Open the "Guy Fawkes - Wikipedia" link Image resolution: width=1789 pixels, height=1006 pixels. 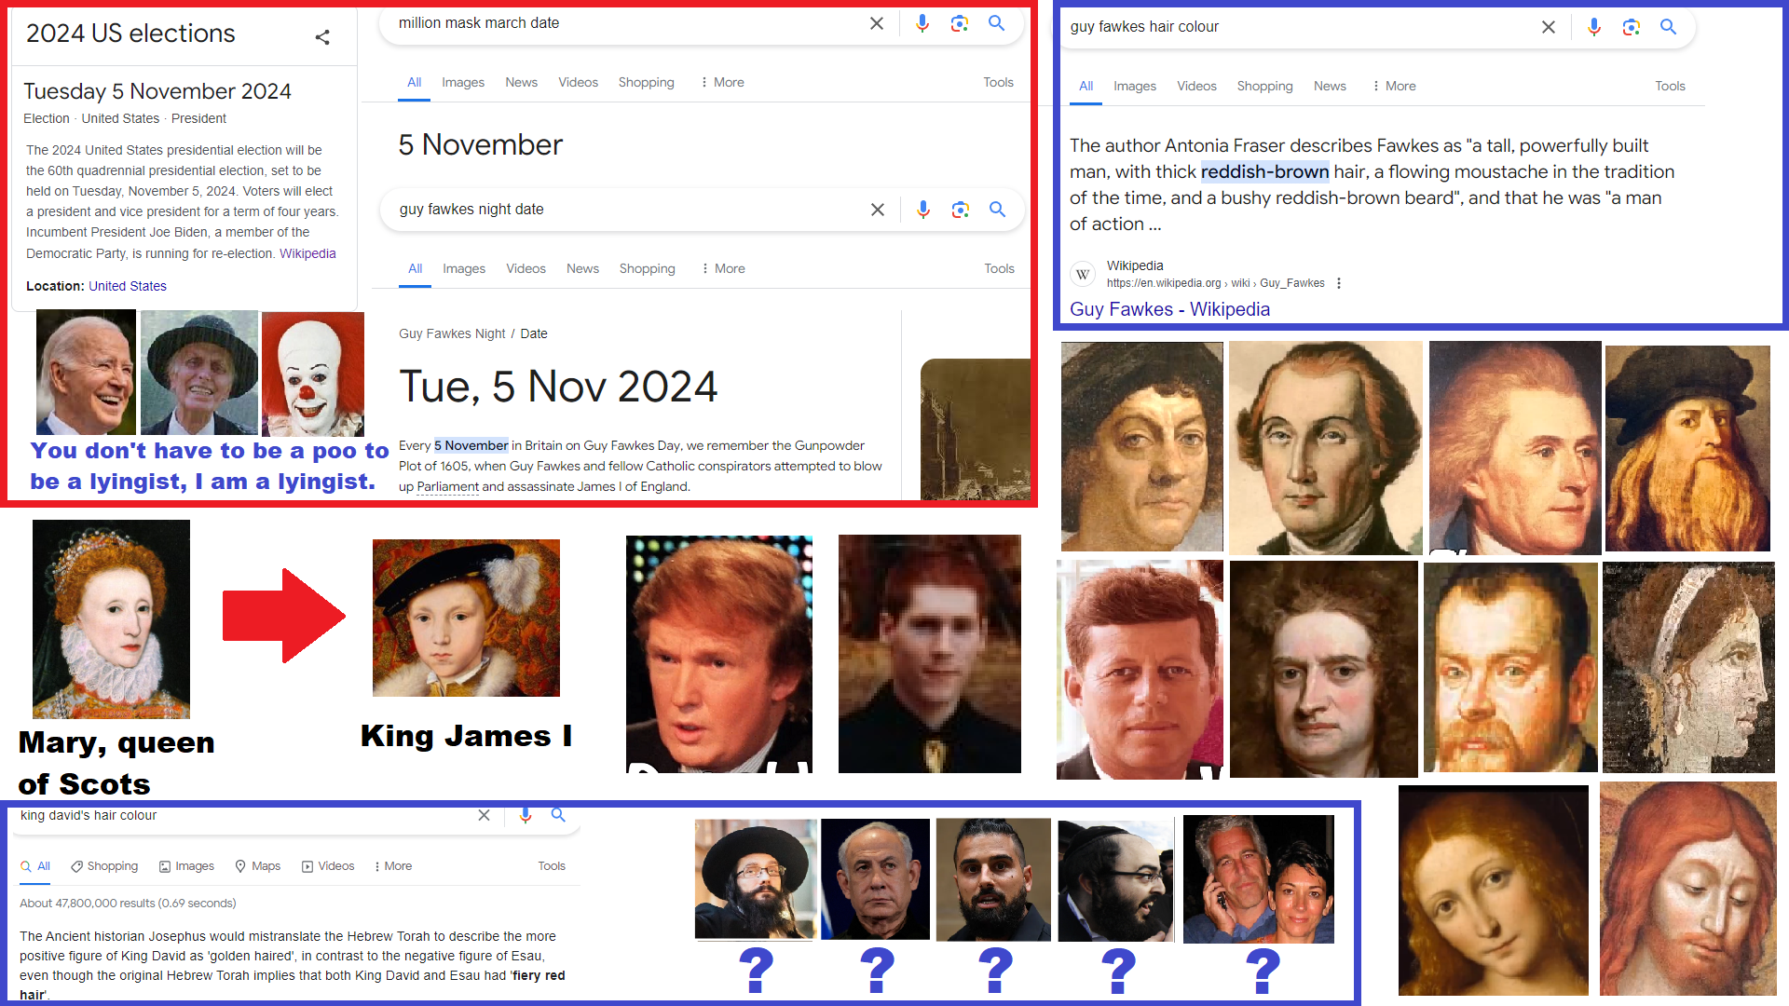click(1169, 309)
